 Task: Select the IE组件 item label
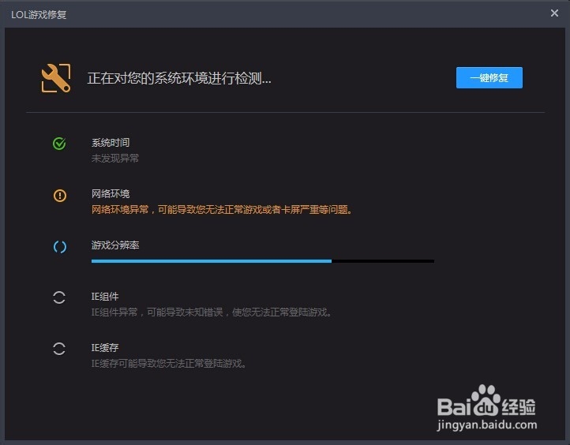click(x=105, y=297)
